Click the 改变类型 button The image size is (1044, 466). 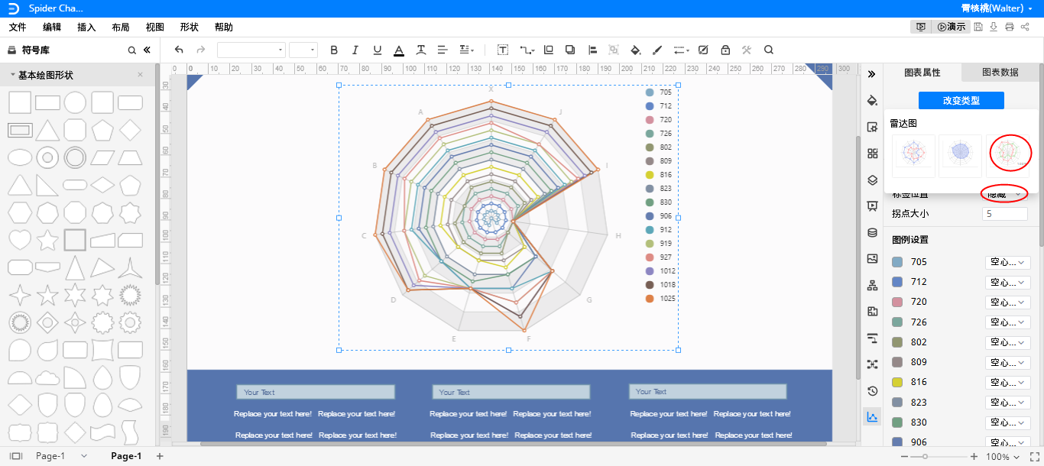click(x=961, y=100)
